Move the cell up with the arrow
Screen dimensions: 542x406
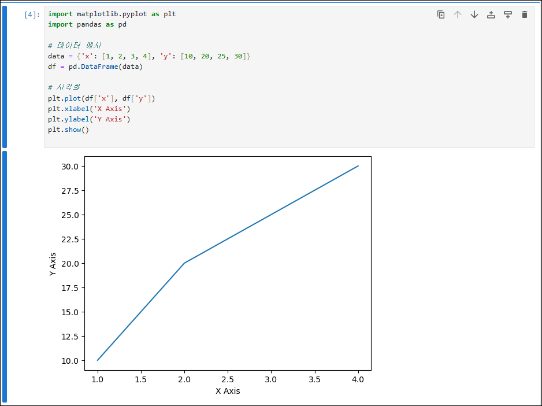click(458, 14)
